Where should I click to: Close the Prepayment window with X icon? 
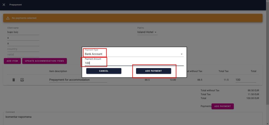(4, 5)
